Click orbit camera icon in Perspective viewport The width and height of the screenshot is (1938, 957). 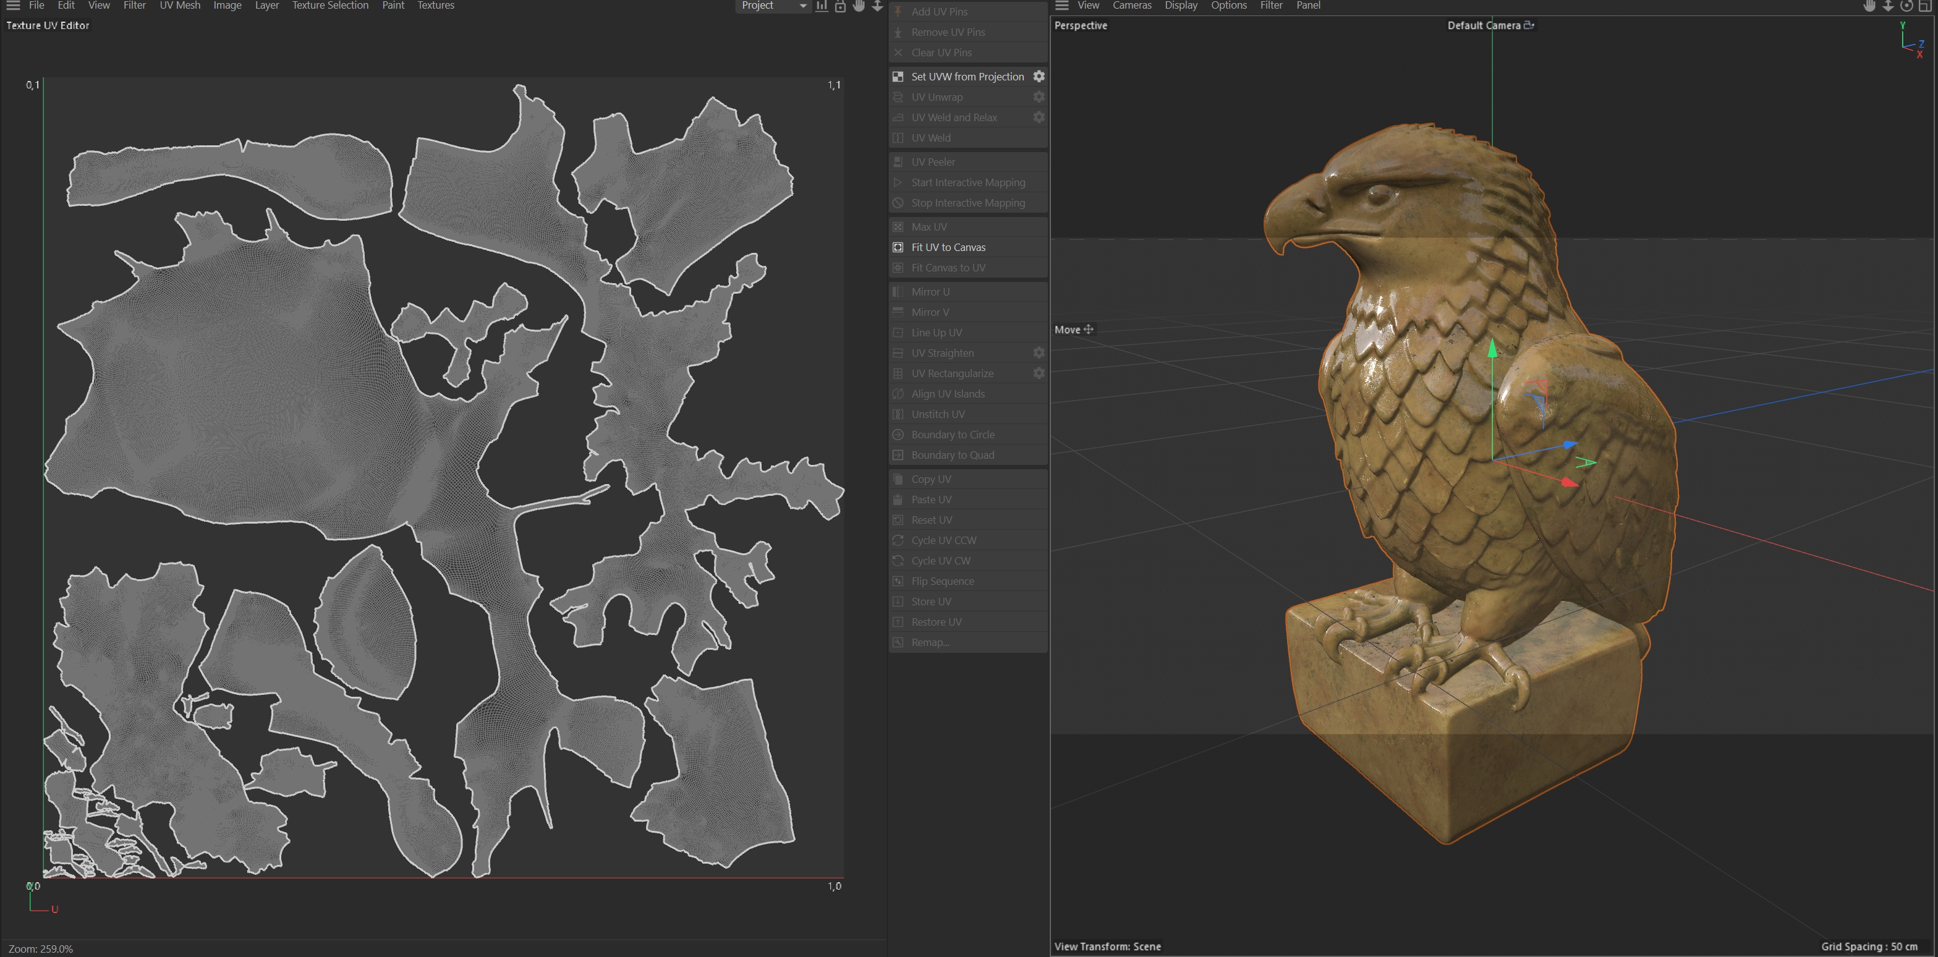1906,6
